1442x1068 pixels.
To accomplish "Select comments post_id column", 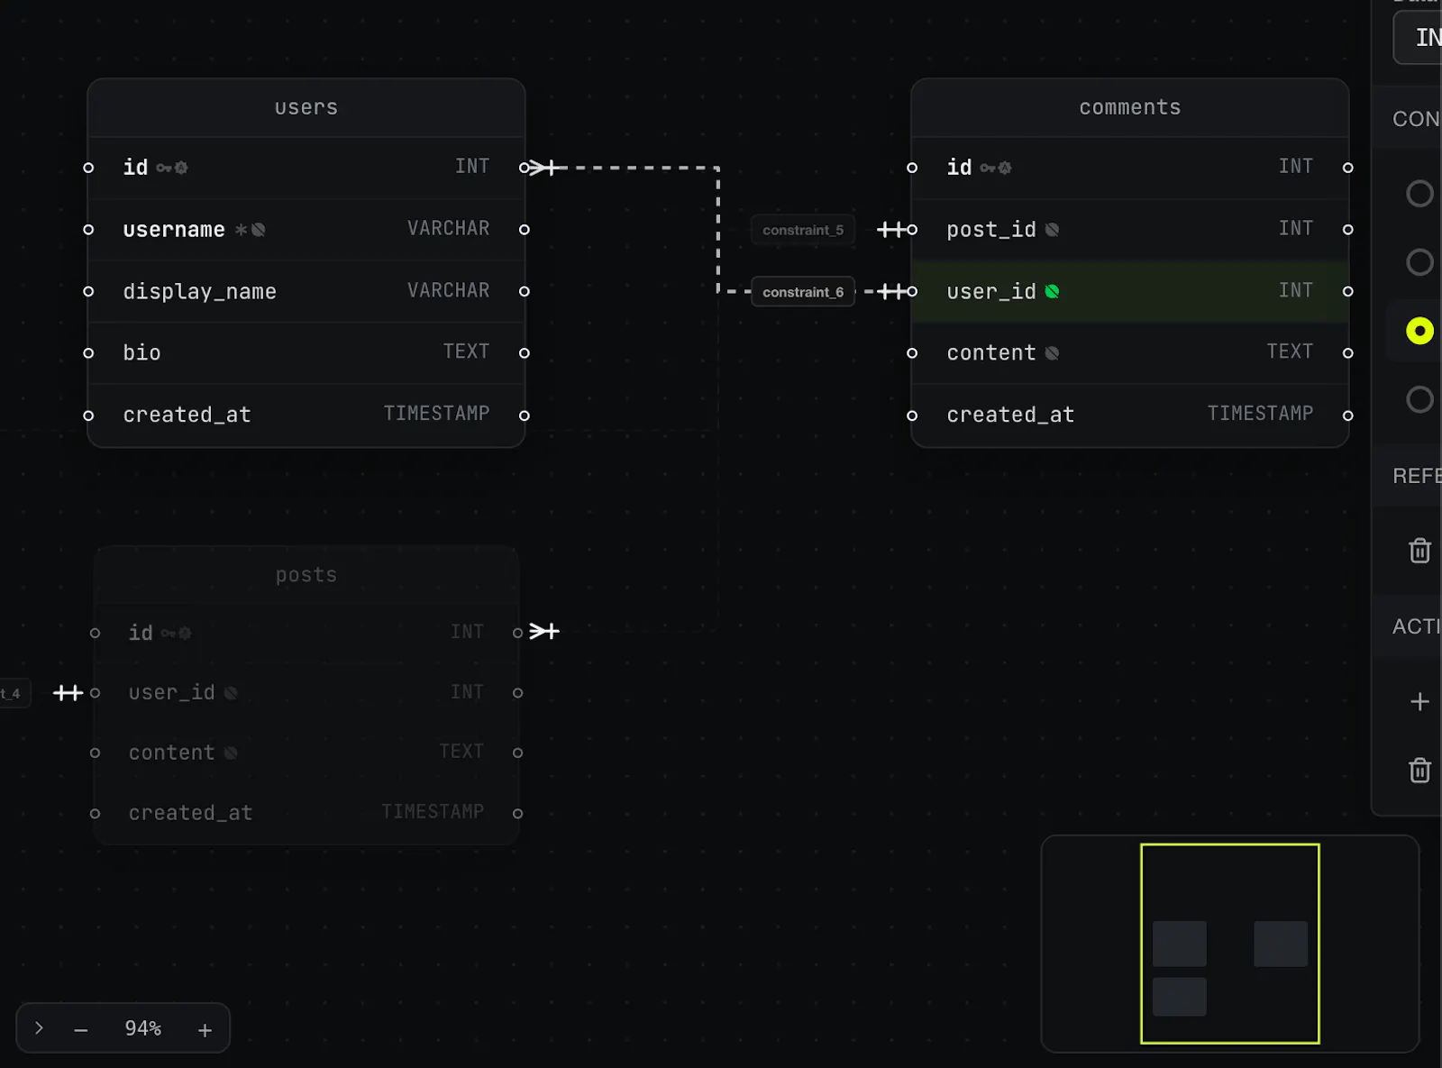I will coord(1130,229).
